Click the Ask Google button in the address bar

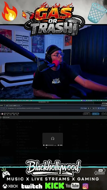click(x=84, y=108)
